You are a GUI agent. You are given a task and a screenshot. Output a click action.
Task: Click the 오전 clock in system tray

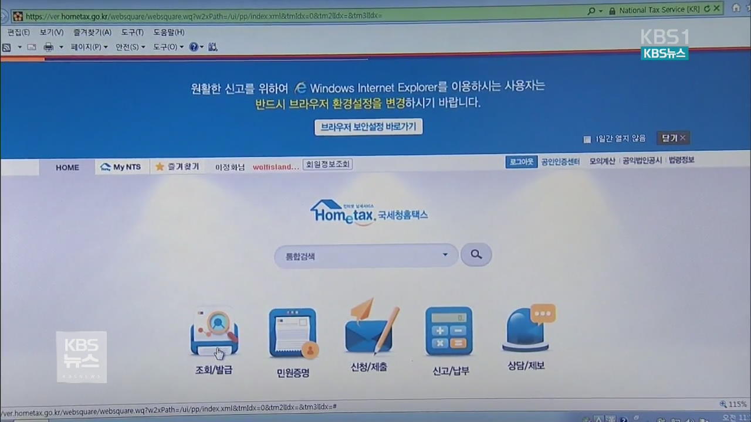737,418
